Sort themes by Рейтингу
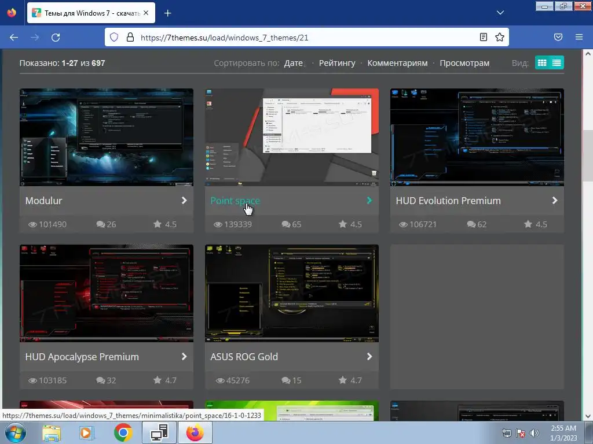593x444 pixels. coord(337,63)
